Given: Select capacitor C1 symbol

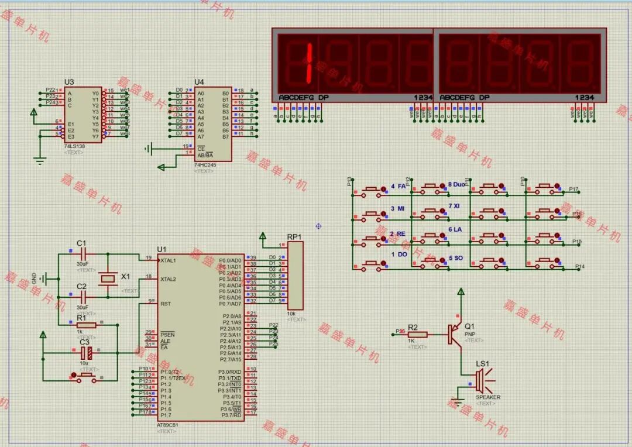Looking at the screenshot, I should point(84,255).
